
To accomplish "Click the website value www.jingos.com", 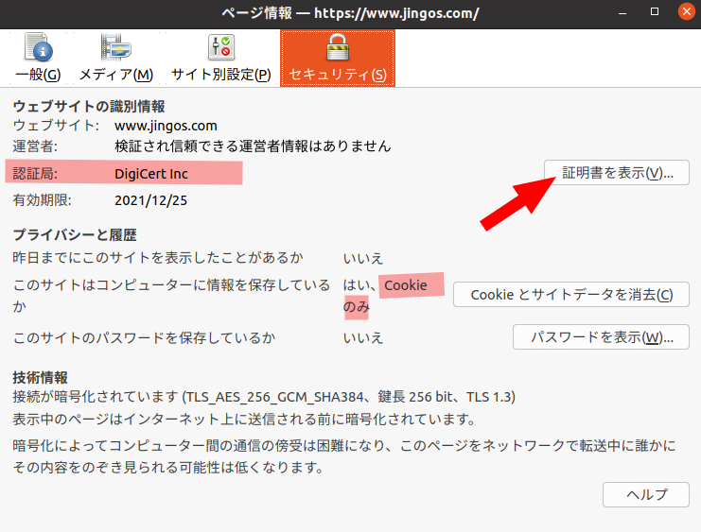I will pos(166,126).
